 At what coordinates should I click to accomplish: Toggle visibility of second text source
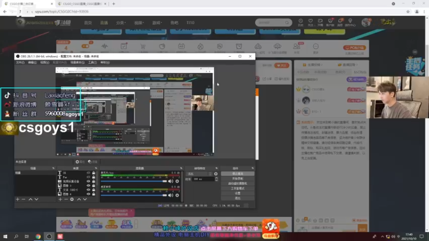coord(88,177)
